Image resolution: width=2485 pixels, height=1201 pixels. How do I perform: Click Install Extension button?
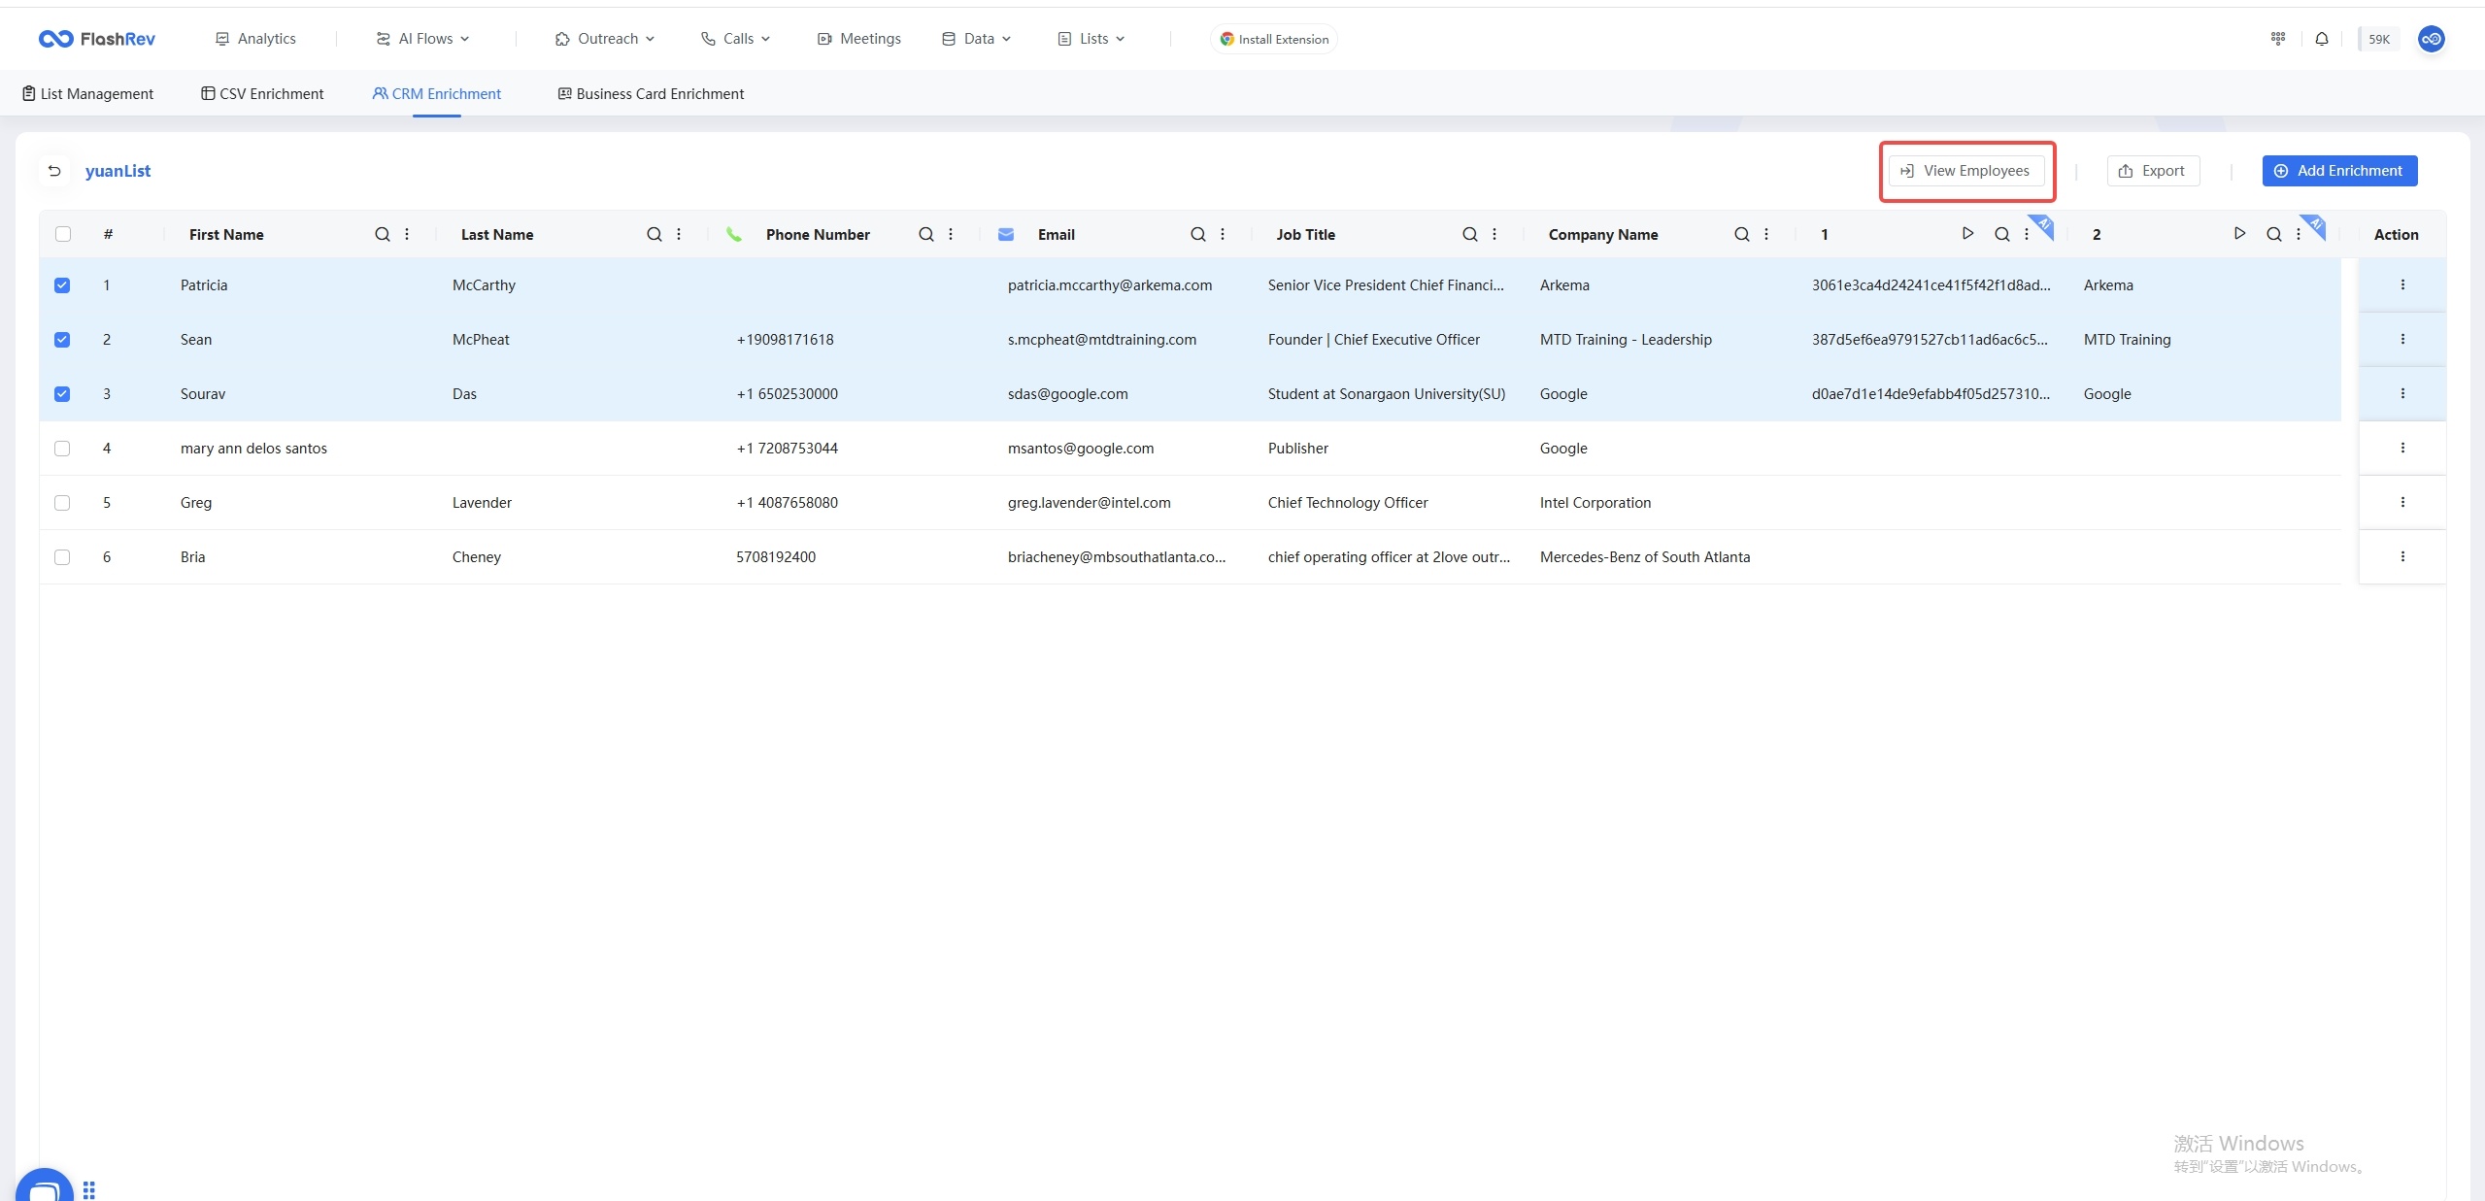click(x=1274, y=39)
